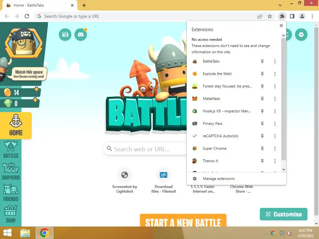
Task: Go to the HOME section
Action: (x=16, y=125)
